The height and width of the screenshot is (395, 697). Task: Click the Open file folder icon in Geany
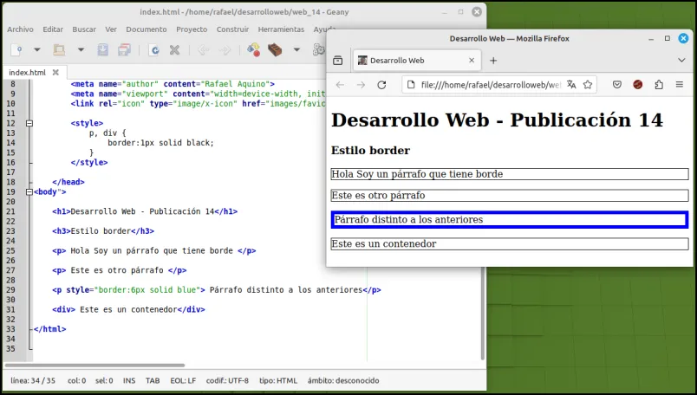(59, 49)
